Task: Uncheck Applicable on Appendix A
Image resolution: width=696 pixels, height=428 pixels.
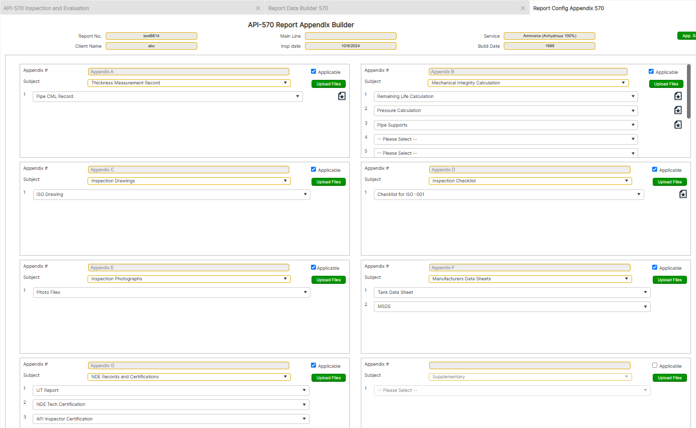Action: pos(313,71)
